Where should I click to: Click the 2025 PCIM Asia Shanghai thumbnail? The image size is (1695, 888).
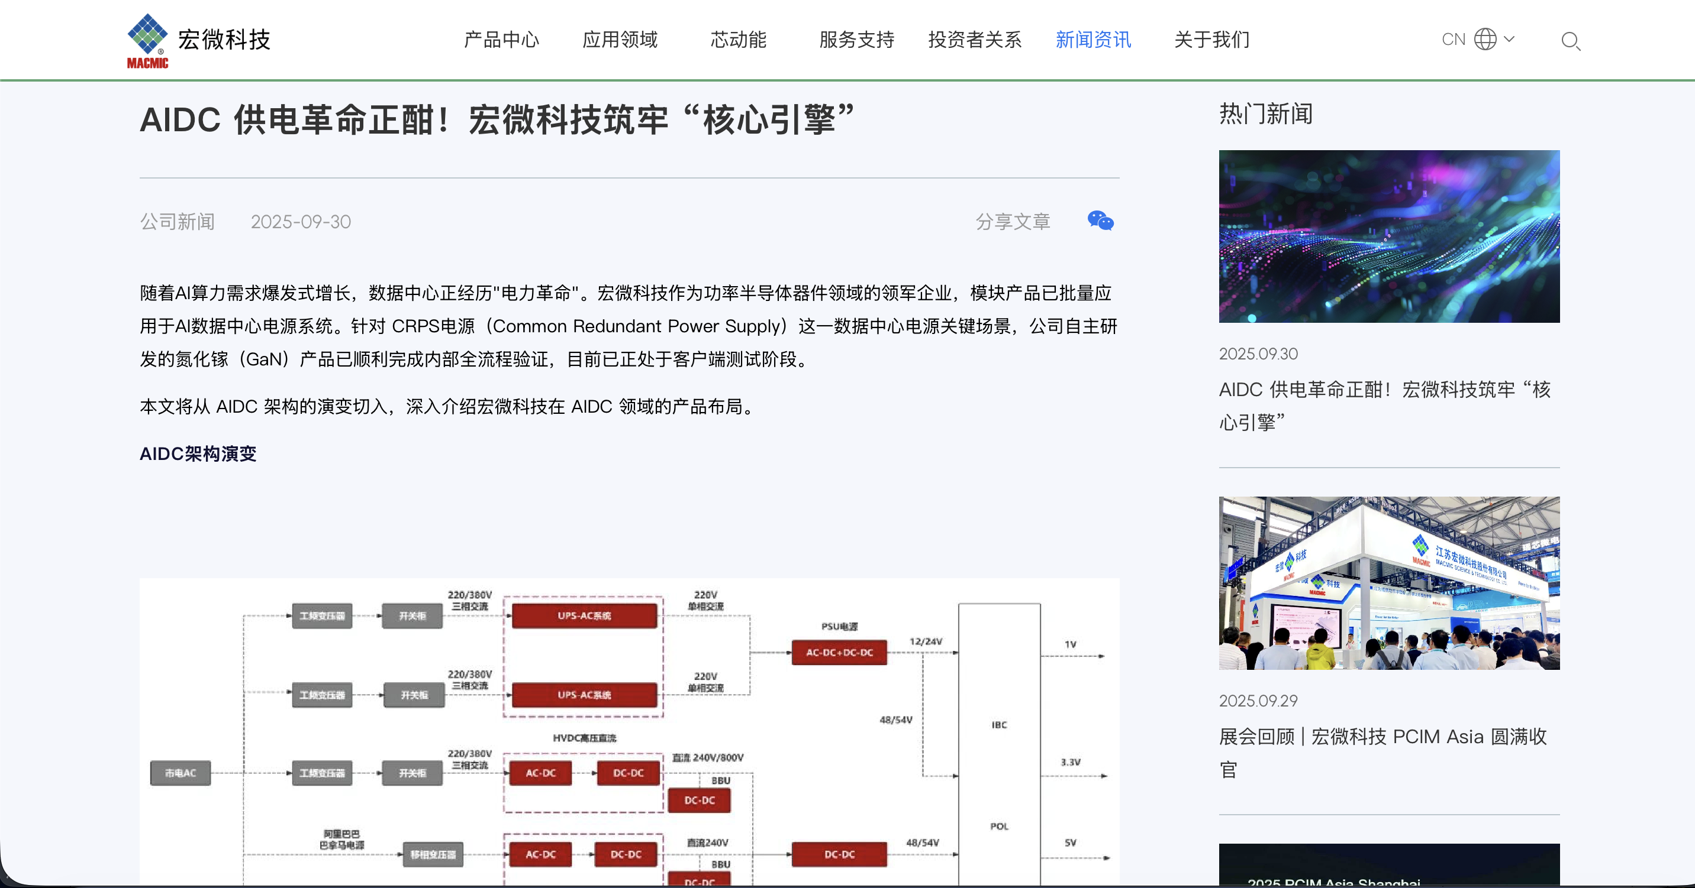click(x=1388, y=865)
